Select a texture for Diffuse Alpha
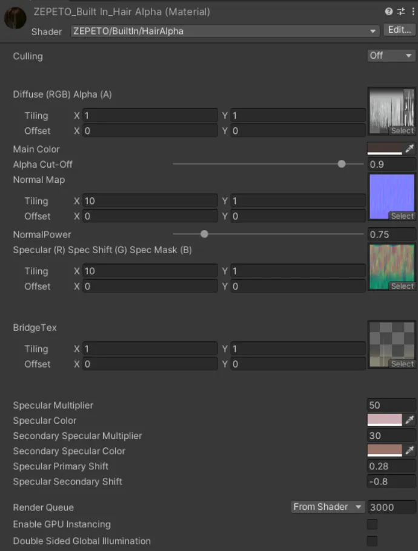The image size is (418, 551). click(x=402, y=131)
